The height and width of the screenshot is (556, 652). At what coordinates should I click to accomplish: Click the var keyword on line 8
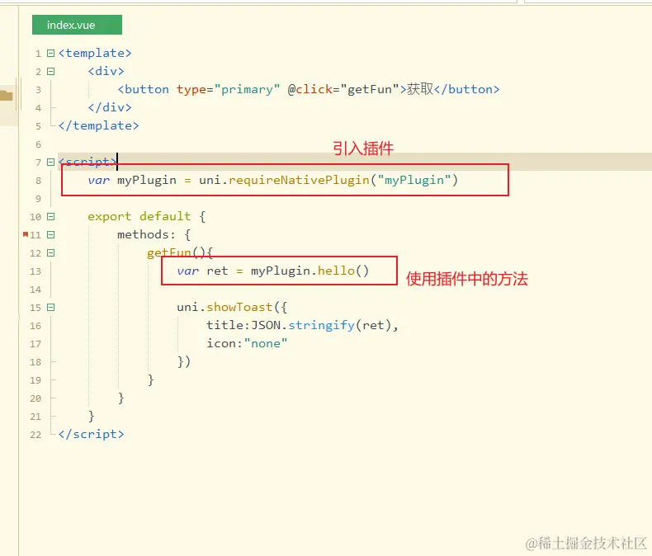[98, 181]
